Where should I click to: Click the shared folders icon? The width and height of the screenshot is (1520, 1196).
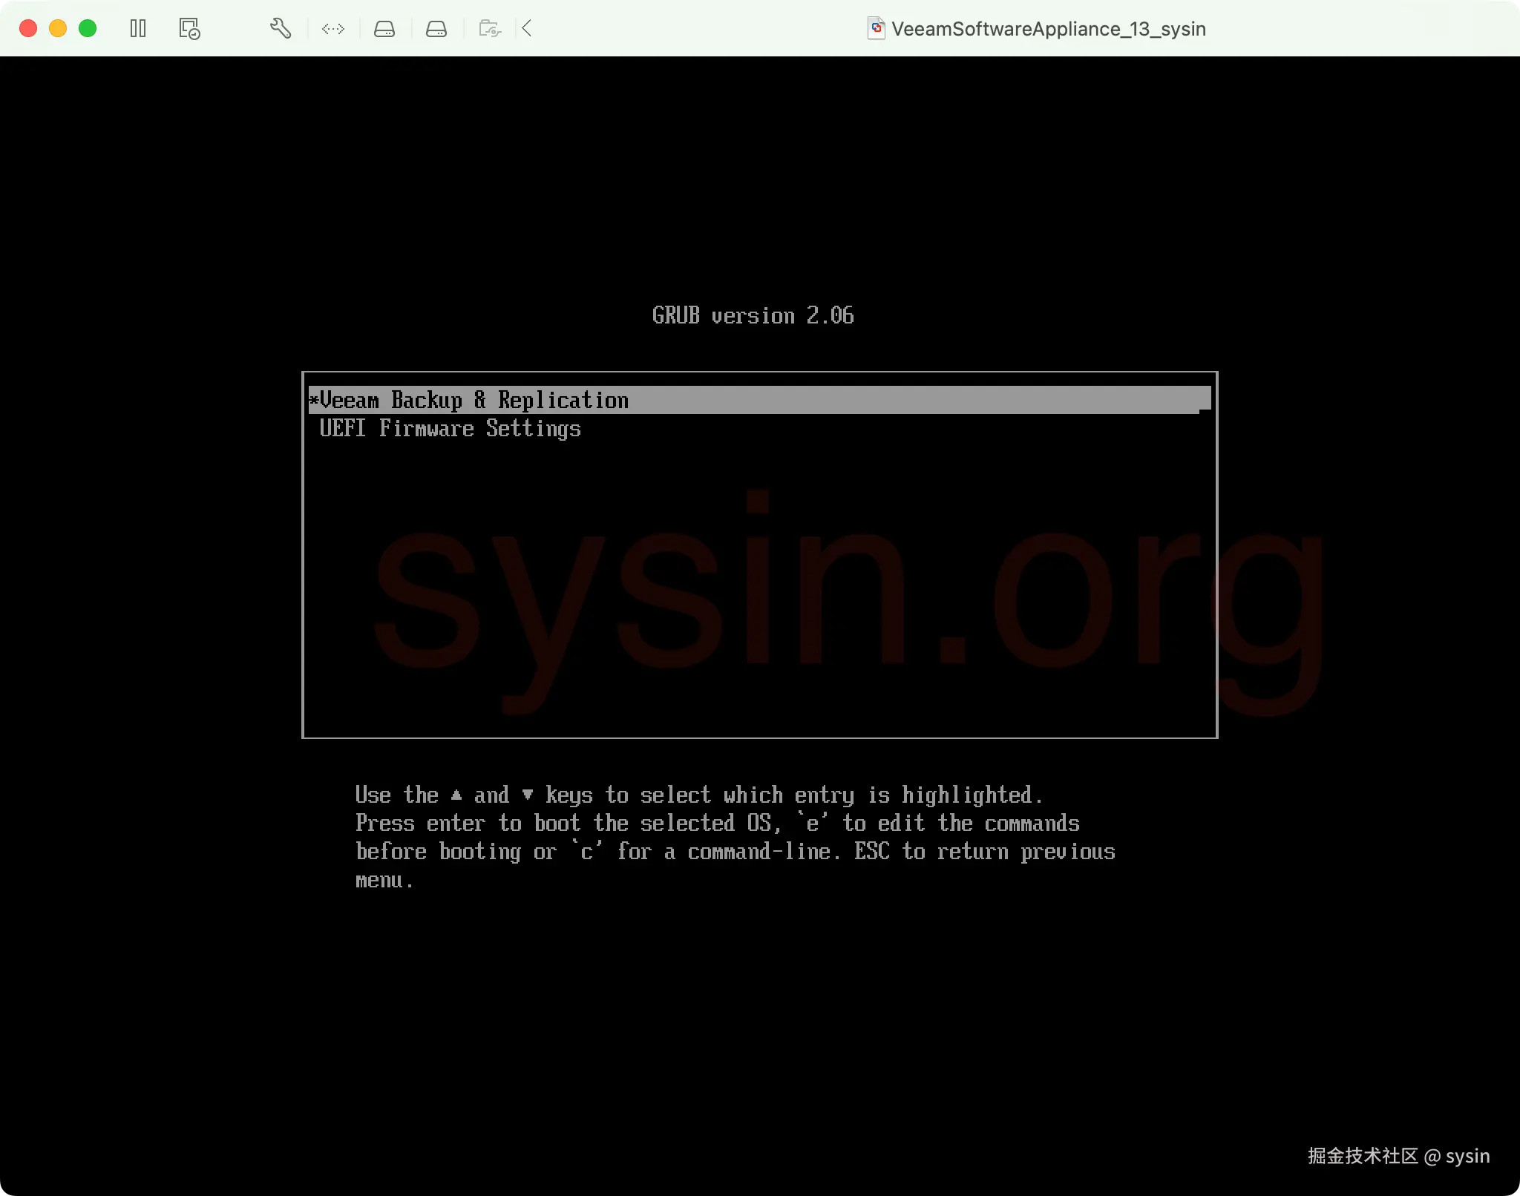490,29
